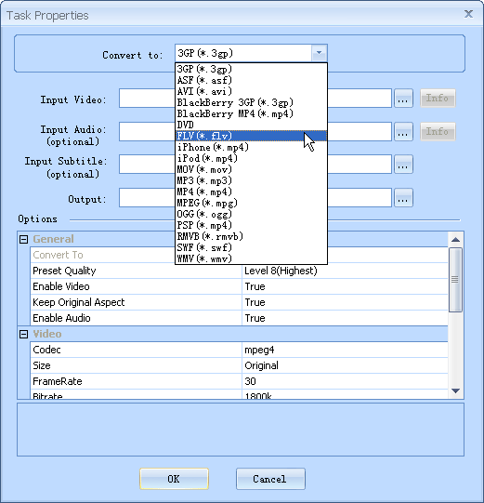This screenshot has height=503, width=484.
Task: Browse for the Input Audio file
Action: [403, 131]
